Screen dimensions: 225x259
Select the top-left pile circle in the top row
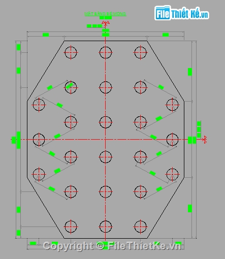coord(71,52)
